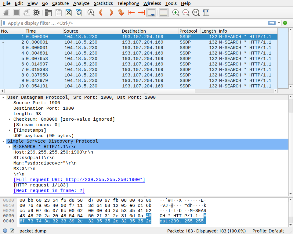Click in the display filter input field
The height and width of the screenshot is (234, 293).
click(x=134, y=23)
